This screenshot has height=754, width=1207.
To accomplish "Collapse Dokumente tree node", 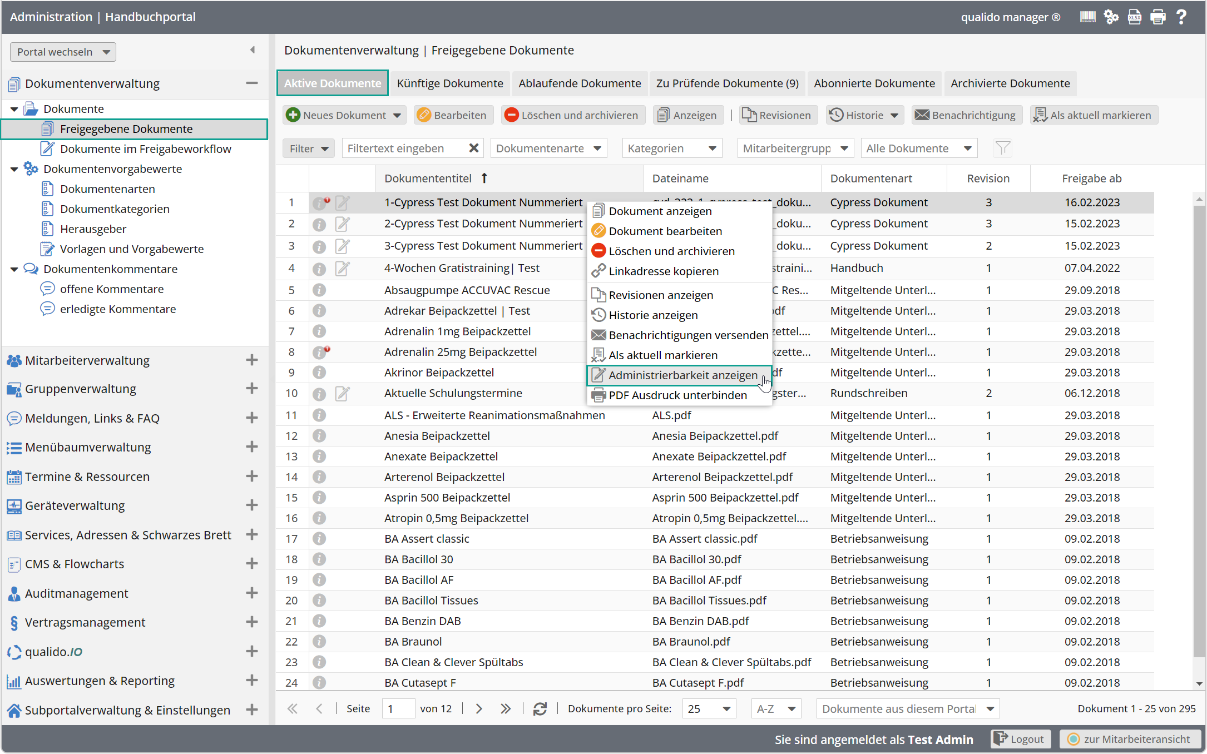I will [x=14, y=109].
